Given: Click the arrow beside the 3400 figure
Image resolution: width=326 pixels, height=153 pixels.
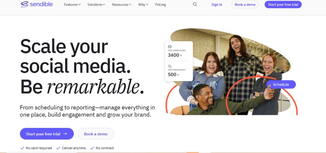Looking at the screenshot, I should coord(181,56).
